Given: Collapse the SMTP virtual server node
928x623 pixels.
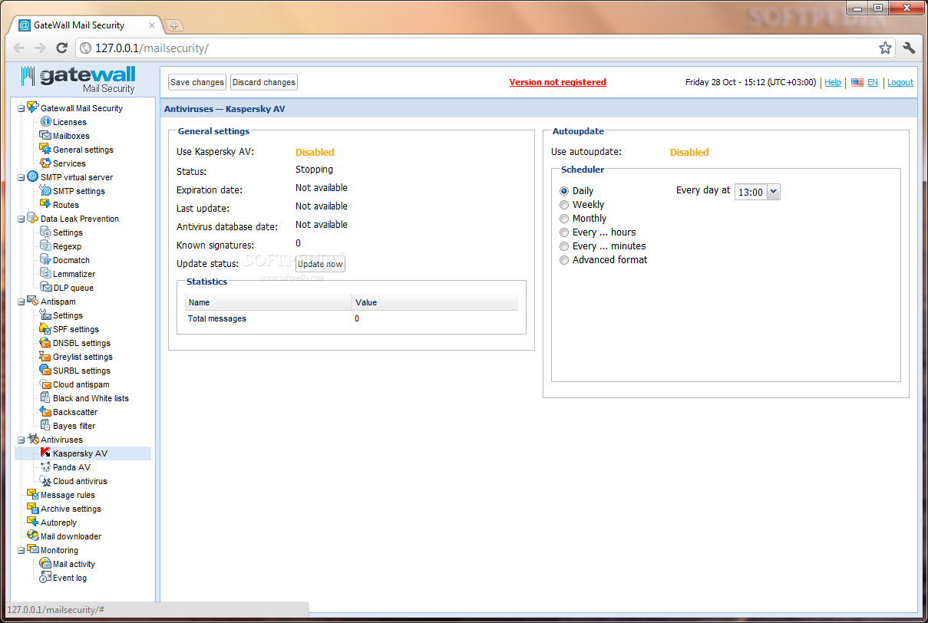Looking at the screenshot, I should (21, 177).
